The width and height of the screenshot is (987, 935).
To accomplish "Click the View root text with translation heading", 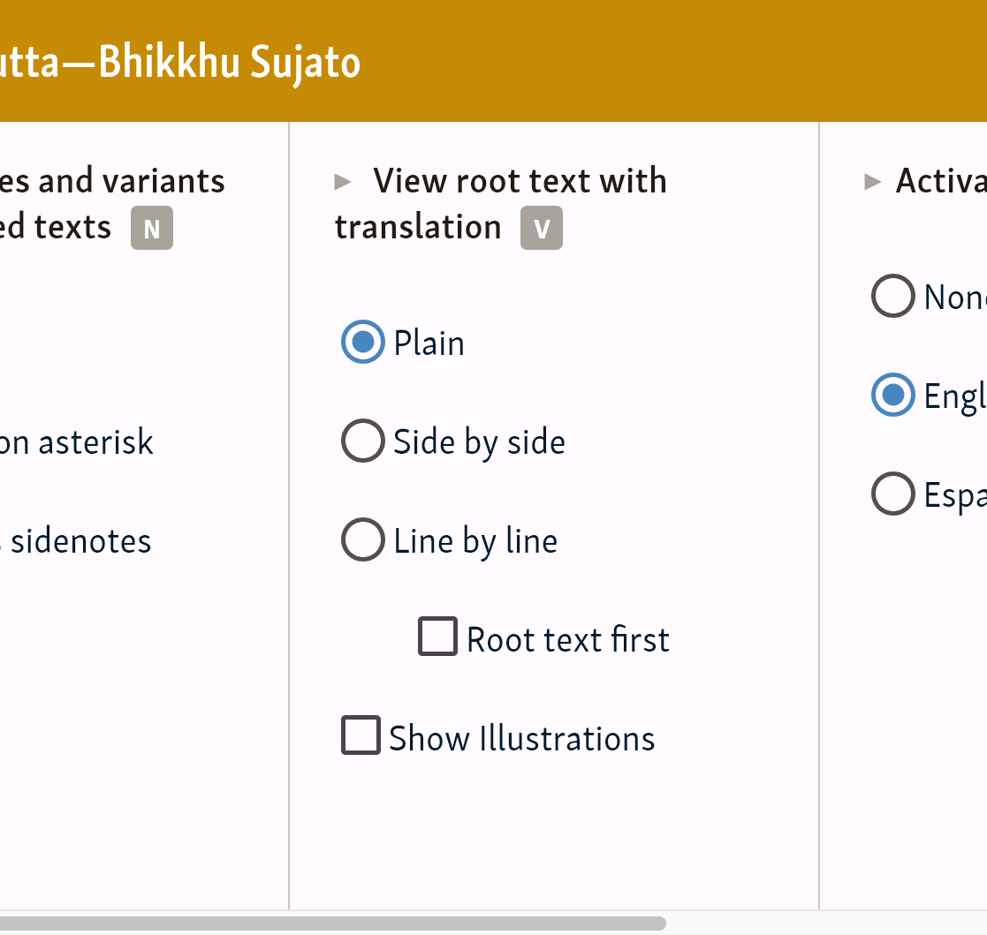I will click(520, 182).
